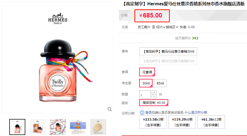Select the 85ml net content option

[x=160, y=83]
